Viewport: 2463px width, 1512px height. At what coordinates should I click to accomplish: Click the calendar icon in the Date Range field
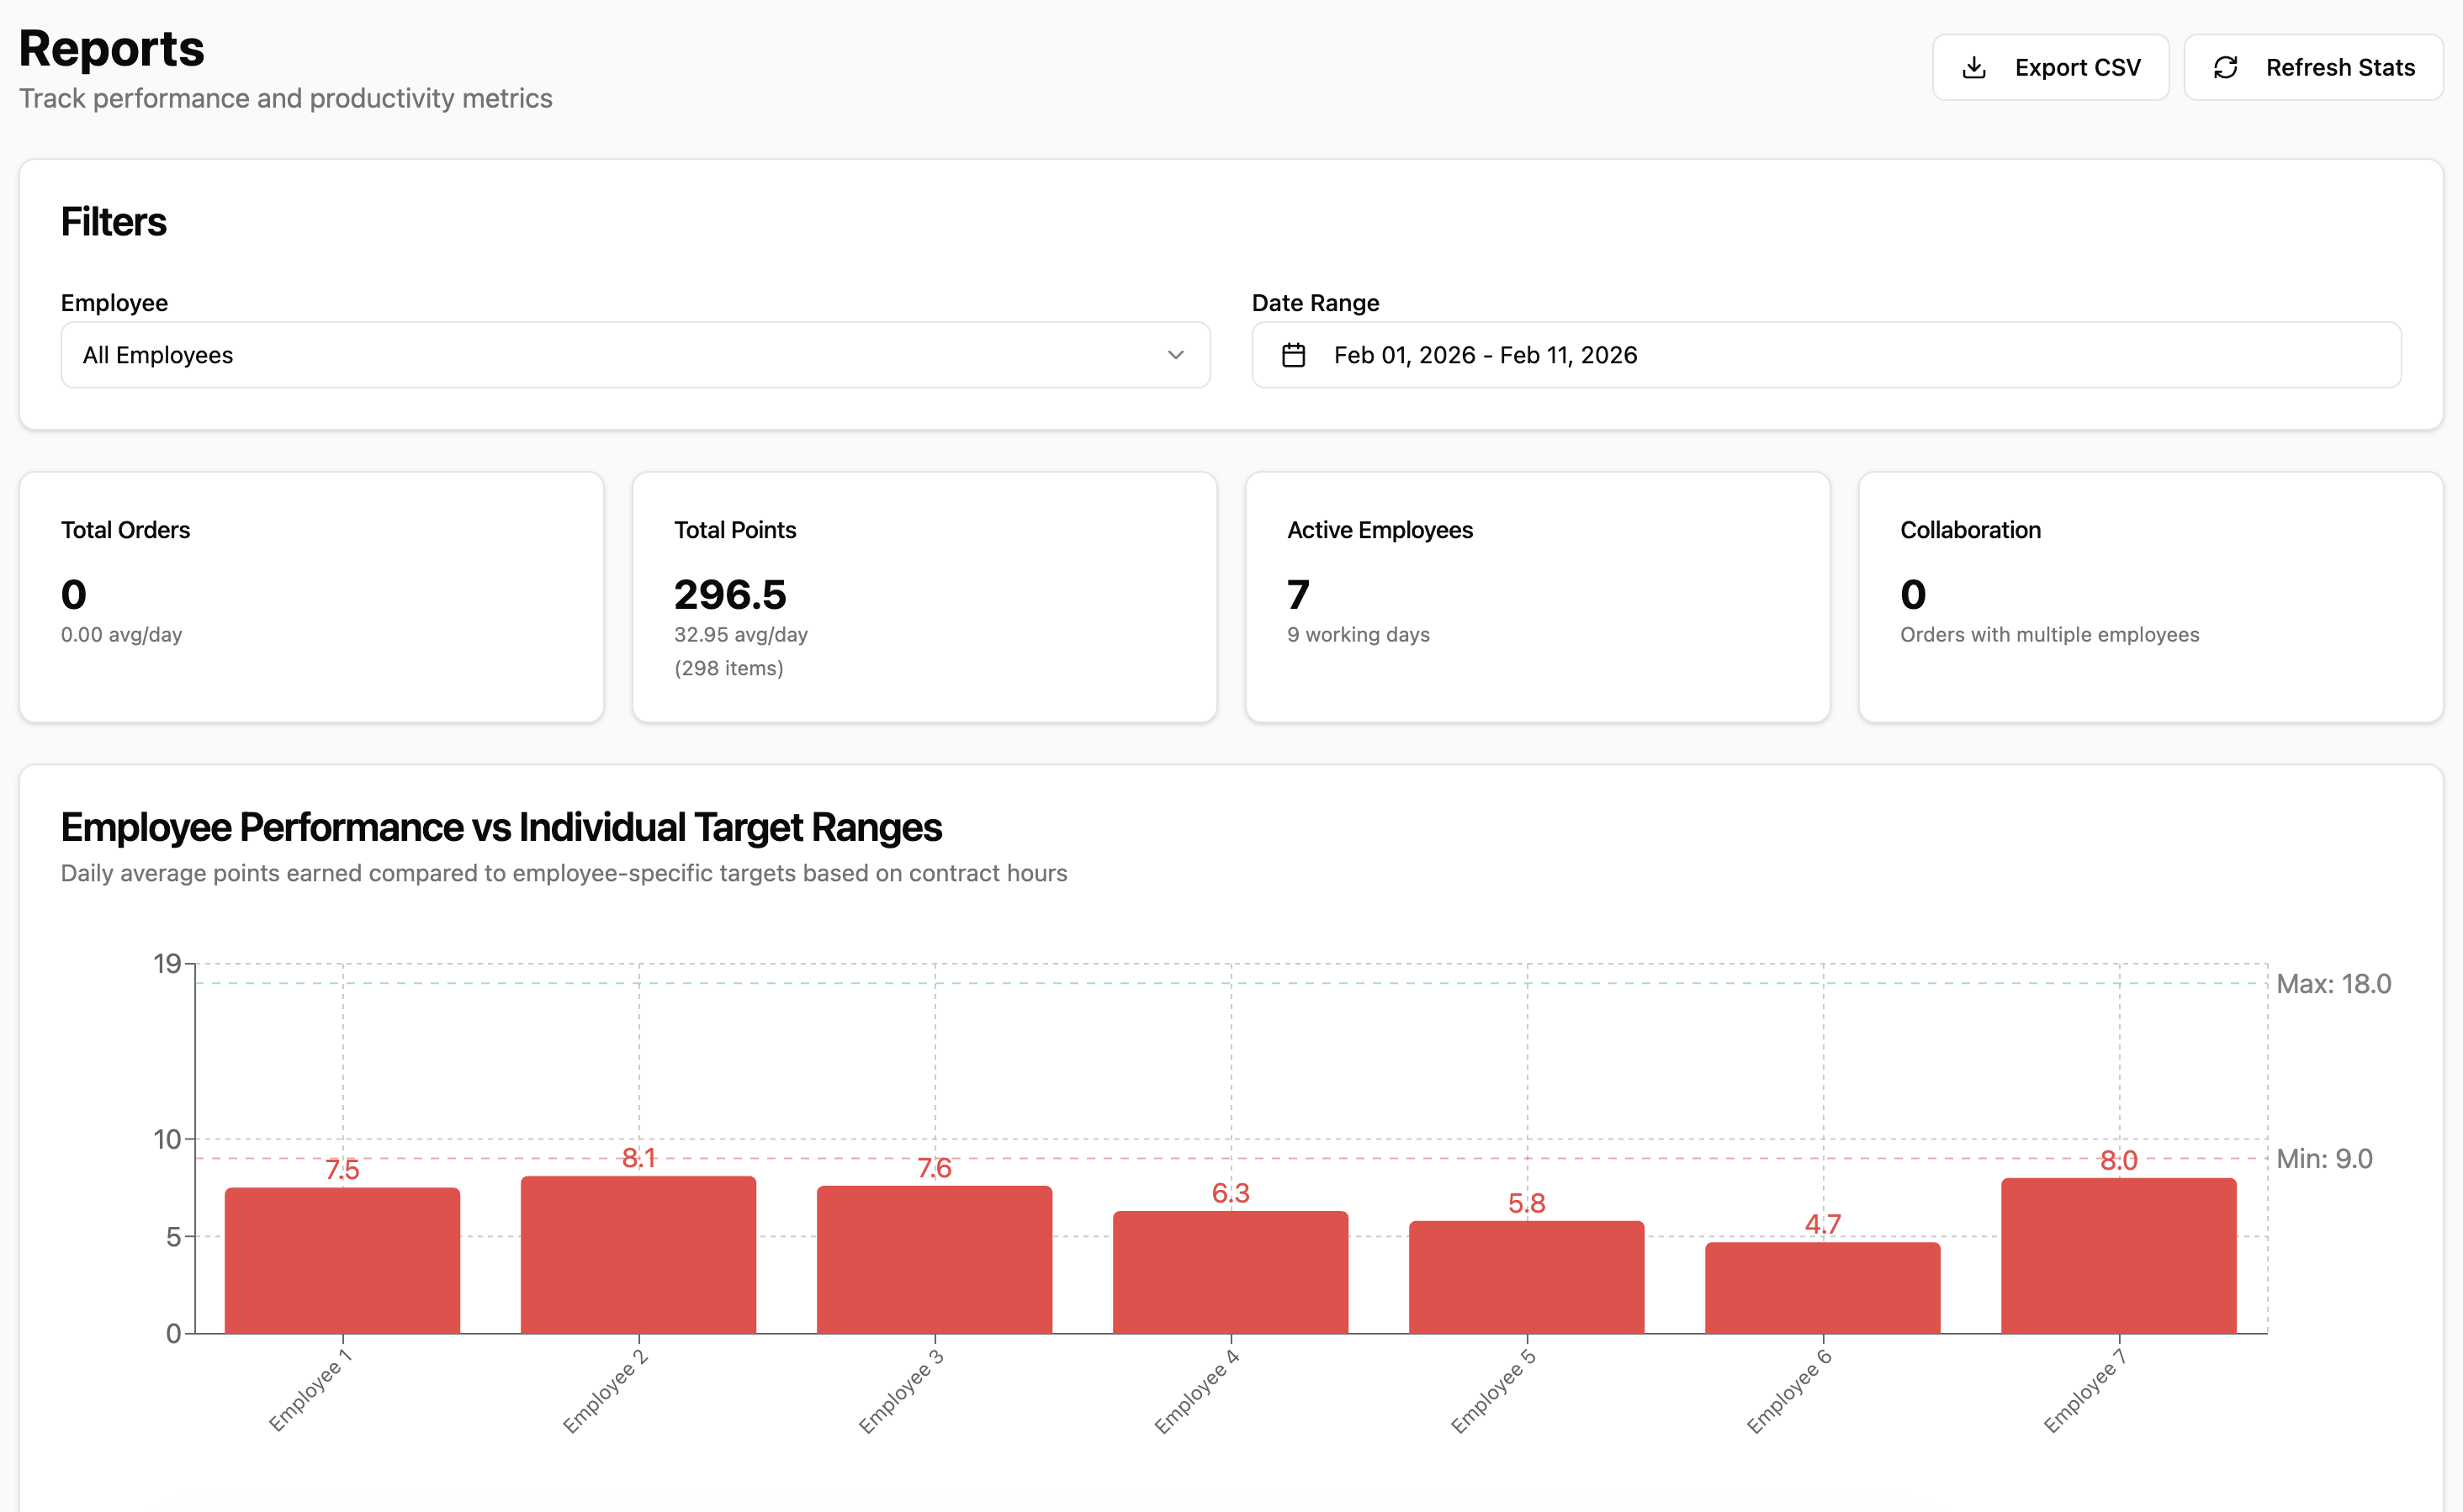tap(1293, 355)
